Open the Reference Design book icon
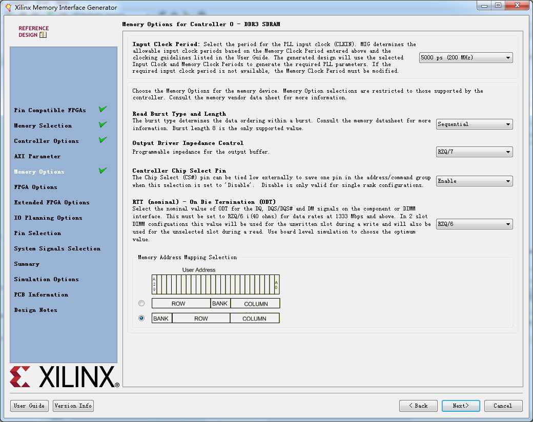533x422 pixels. [x=43, y=35]
